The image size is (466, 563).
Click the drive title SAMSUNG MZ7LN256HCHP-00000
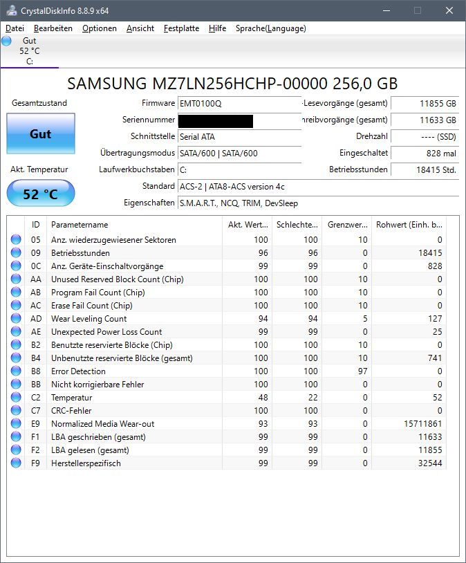232,84
